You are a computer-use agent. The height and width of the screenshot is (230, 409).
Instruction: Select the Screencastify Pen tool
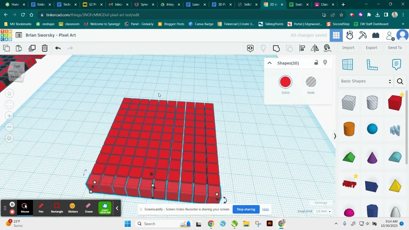[41, 208]
